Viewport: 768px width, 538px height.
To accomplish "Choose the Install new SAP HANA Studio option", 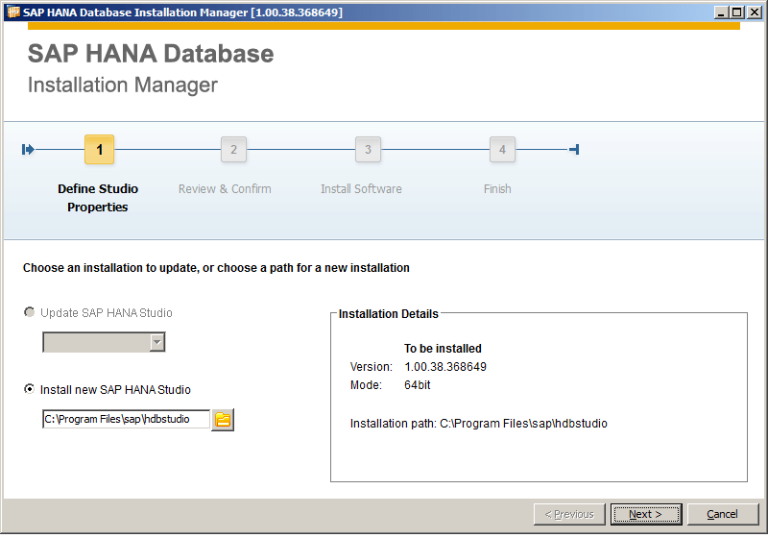I will click(29, 390).
